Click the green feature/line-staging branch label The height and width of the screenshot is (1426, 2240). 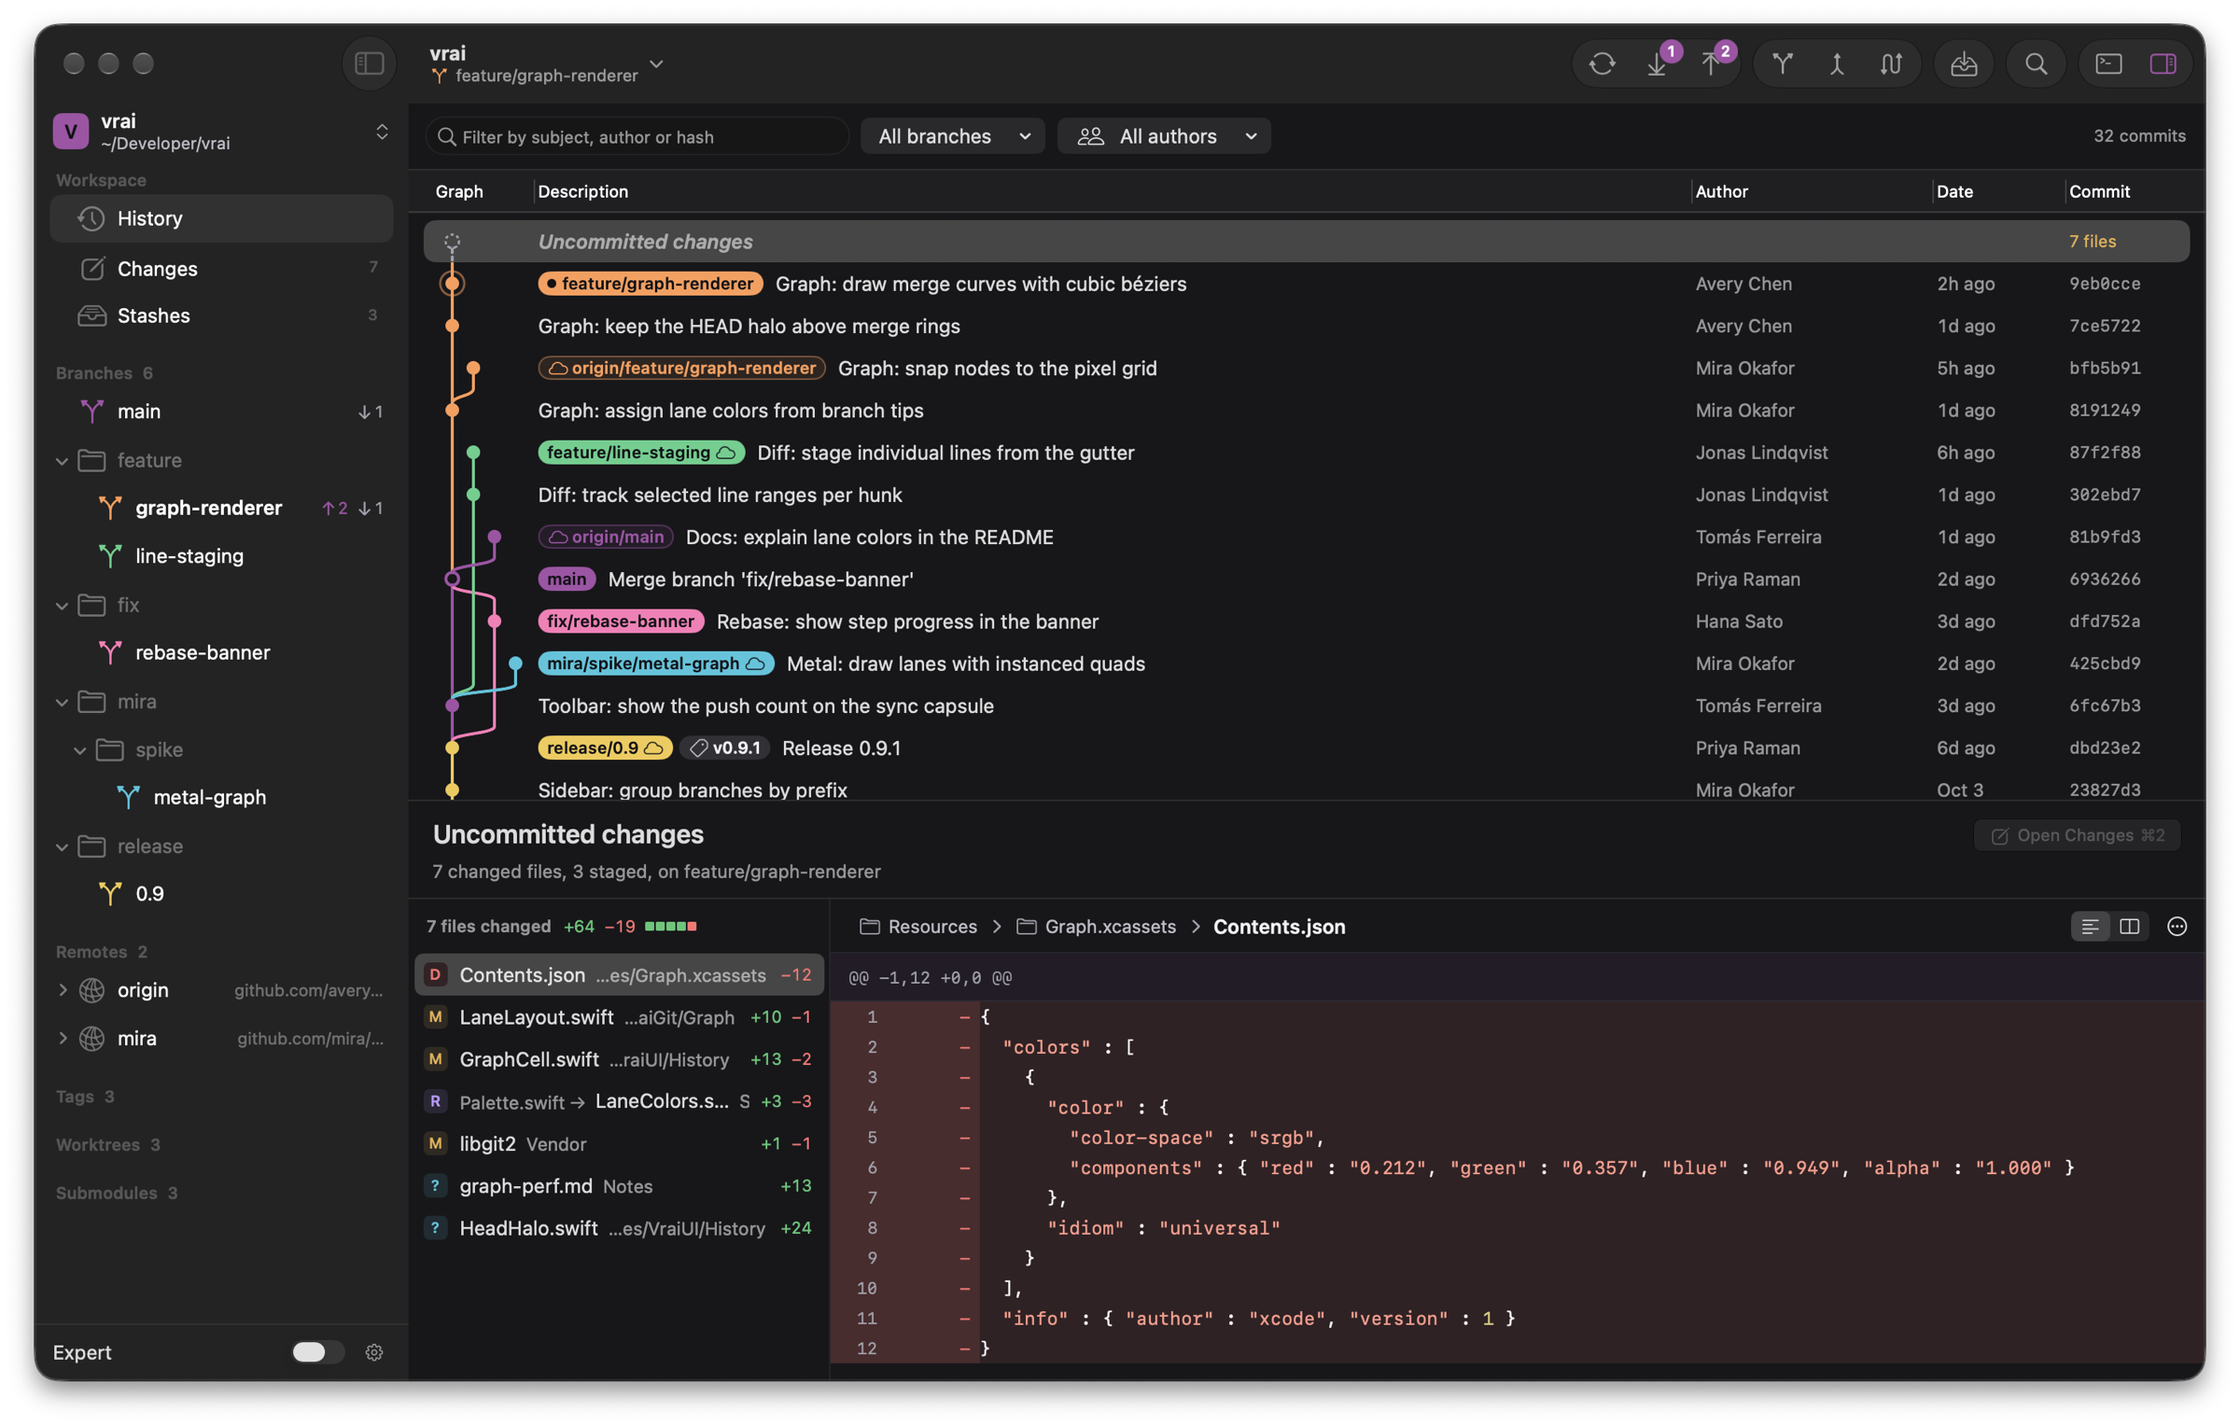(x=640, y=453)
